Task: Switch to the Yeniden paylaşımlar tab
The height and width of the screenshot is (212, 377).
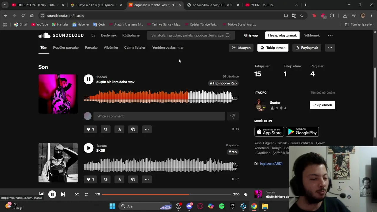Action: [x=168, y=47]
